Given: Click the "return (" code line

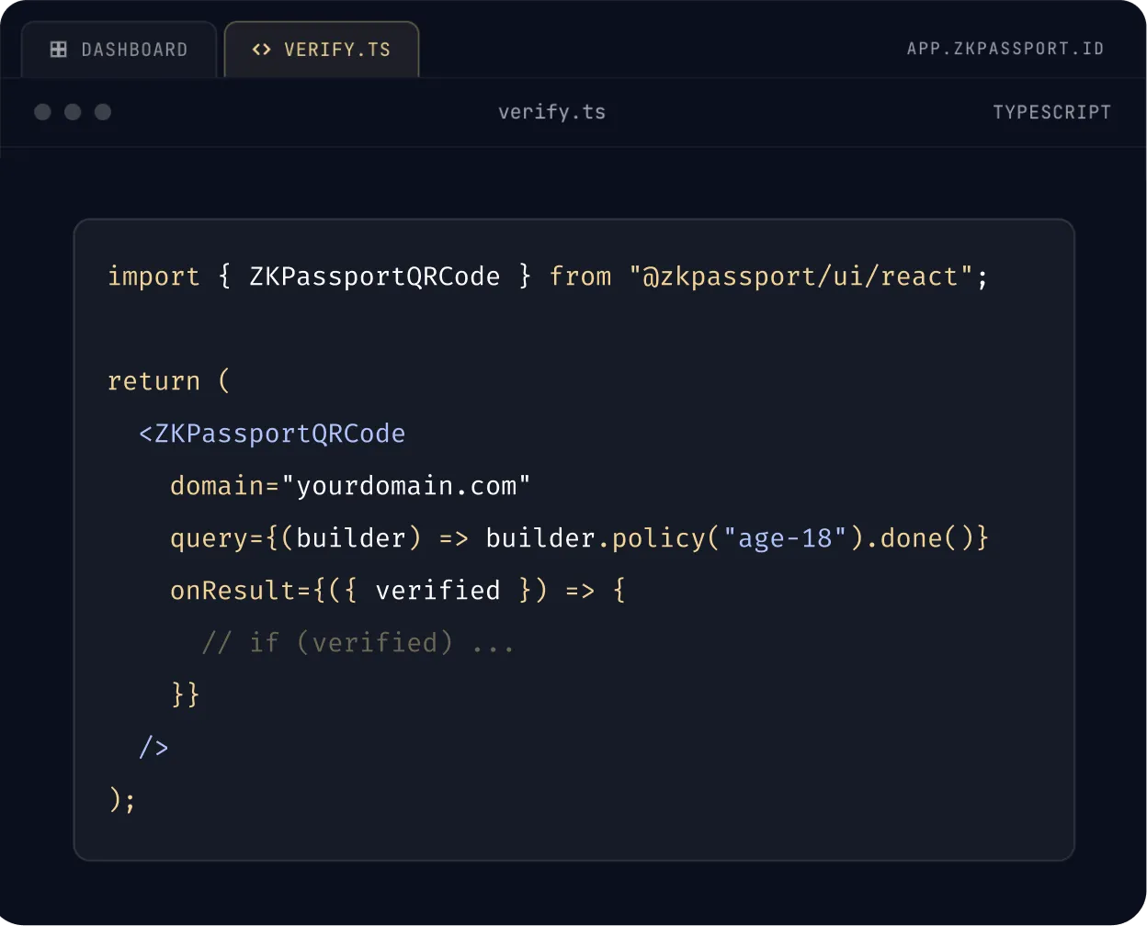Looking at the screenshot, I should [x=169, y=381].
